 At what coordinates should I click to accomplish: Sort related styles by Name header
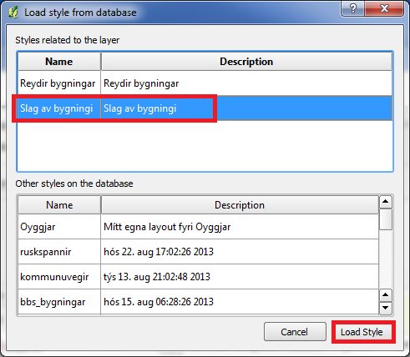[x=59, y=62]
